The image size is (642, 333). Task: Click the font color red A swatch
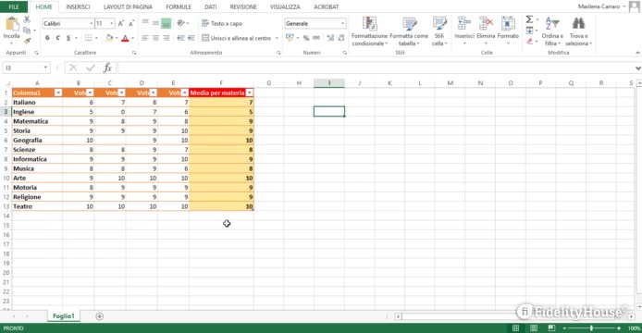pos(125,39)
